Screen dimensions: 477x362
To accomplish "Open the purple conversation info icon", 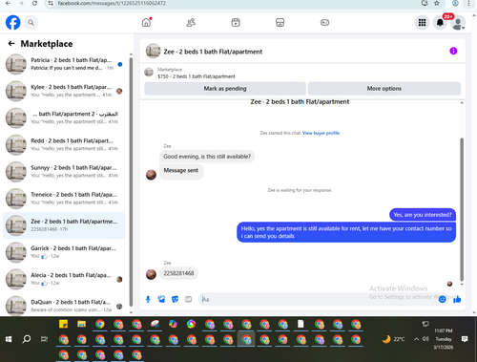I will point(453,51).
